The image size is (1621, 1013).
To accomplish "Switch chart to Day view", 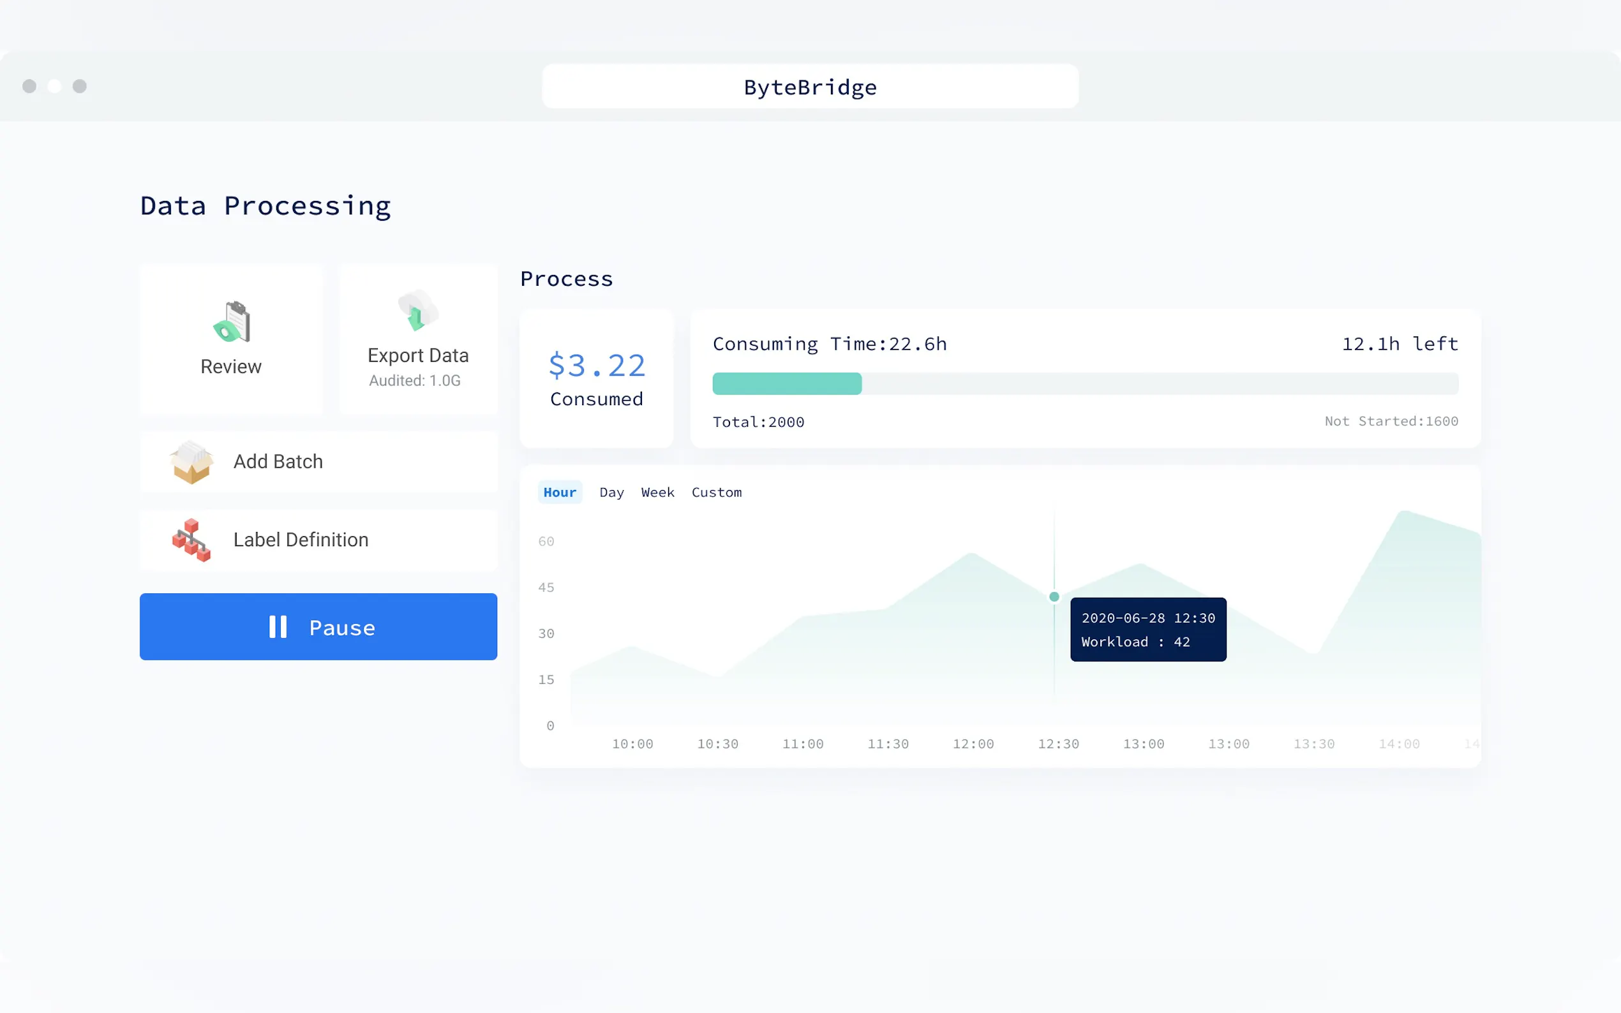I will coord(611,492).
